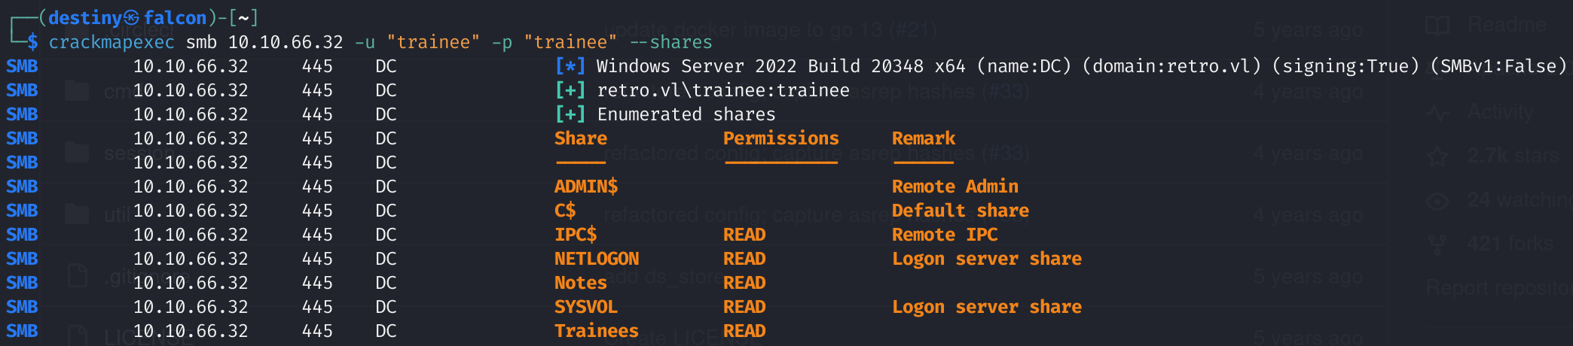1573x346 pixels.
Task: Click the star icon beside 2.7k stars
Action: click(x=1437, y=157)
